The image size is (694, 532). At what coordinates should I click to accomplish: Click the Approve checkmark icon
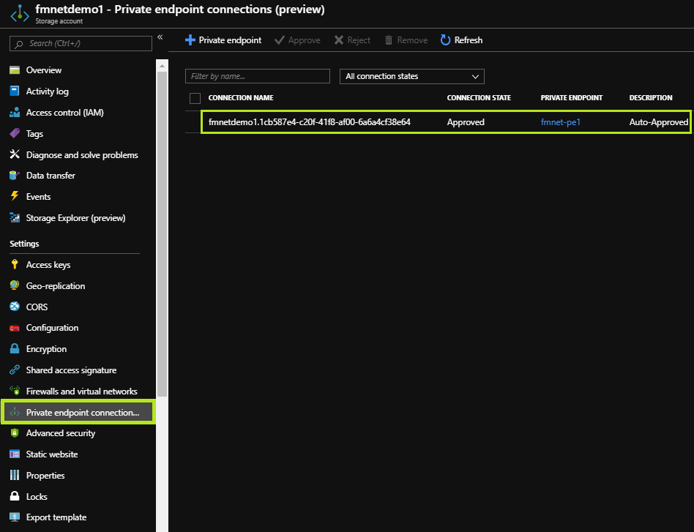pyautogui.click(x=279, y=40)
